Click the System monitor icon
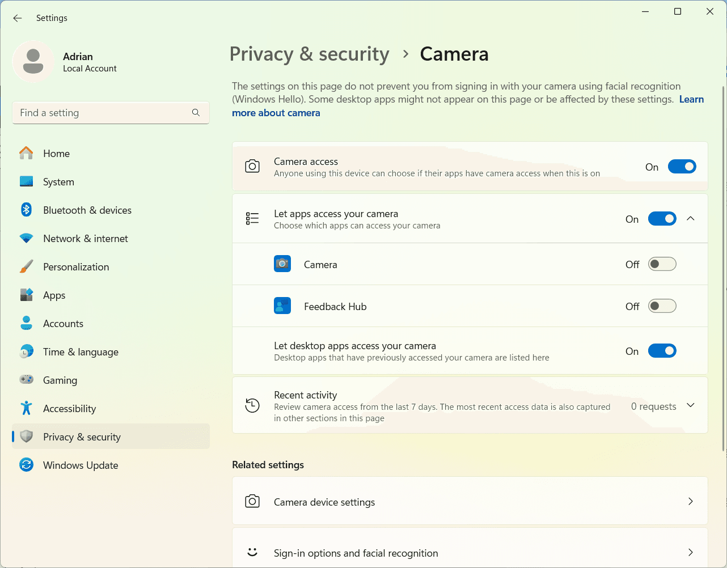Screen dimensions: 727x568 (x=26, y=181)
